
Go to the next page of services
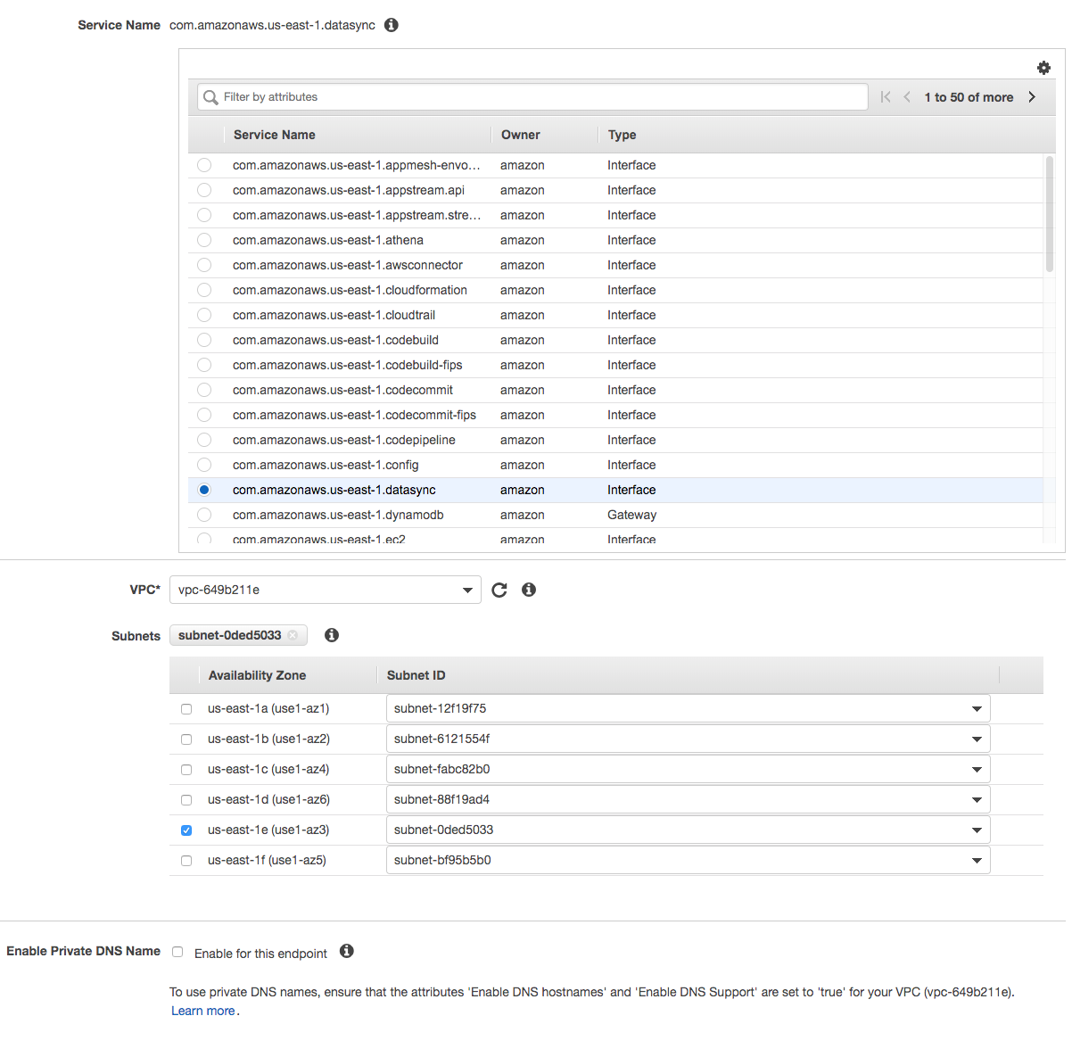(x=1032, y=96)
